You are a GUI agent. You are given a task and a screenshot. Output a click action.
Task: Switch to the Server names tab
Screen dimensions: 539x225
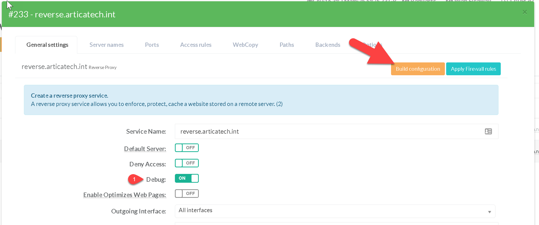[x=106, y=45]
